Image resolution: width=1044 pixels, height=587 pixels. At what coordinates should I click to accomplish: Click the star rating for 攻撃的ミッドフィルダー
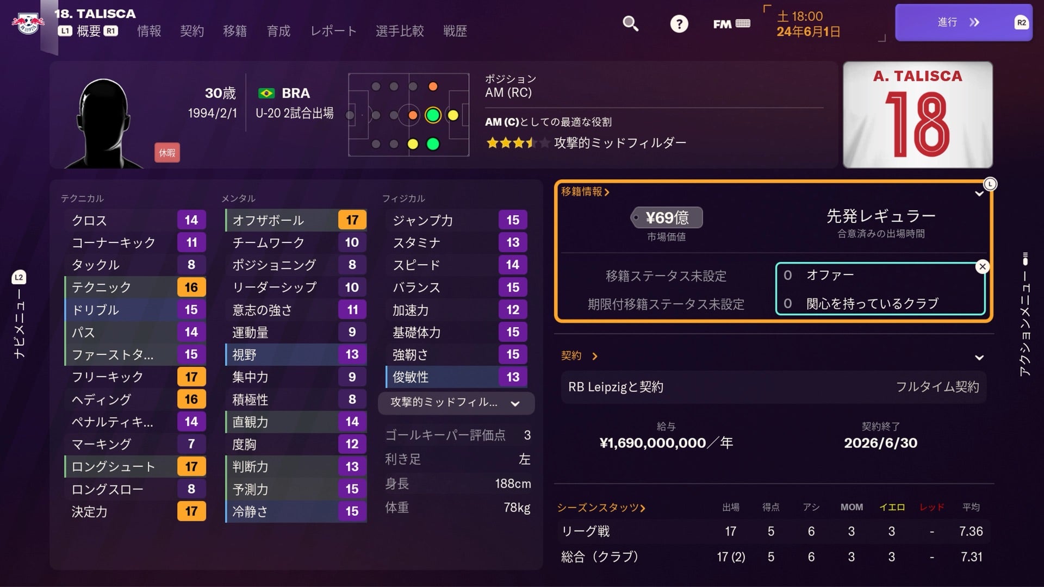coord(517,142)
